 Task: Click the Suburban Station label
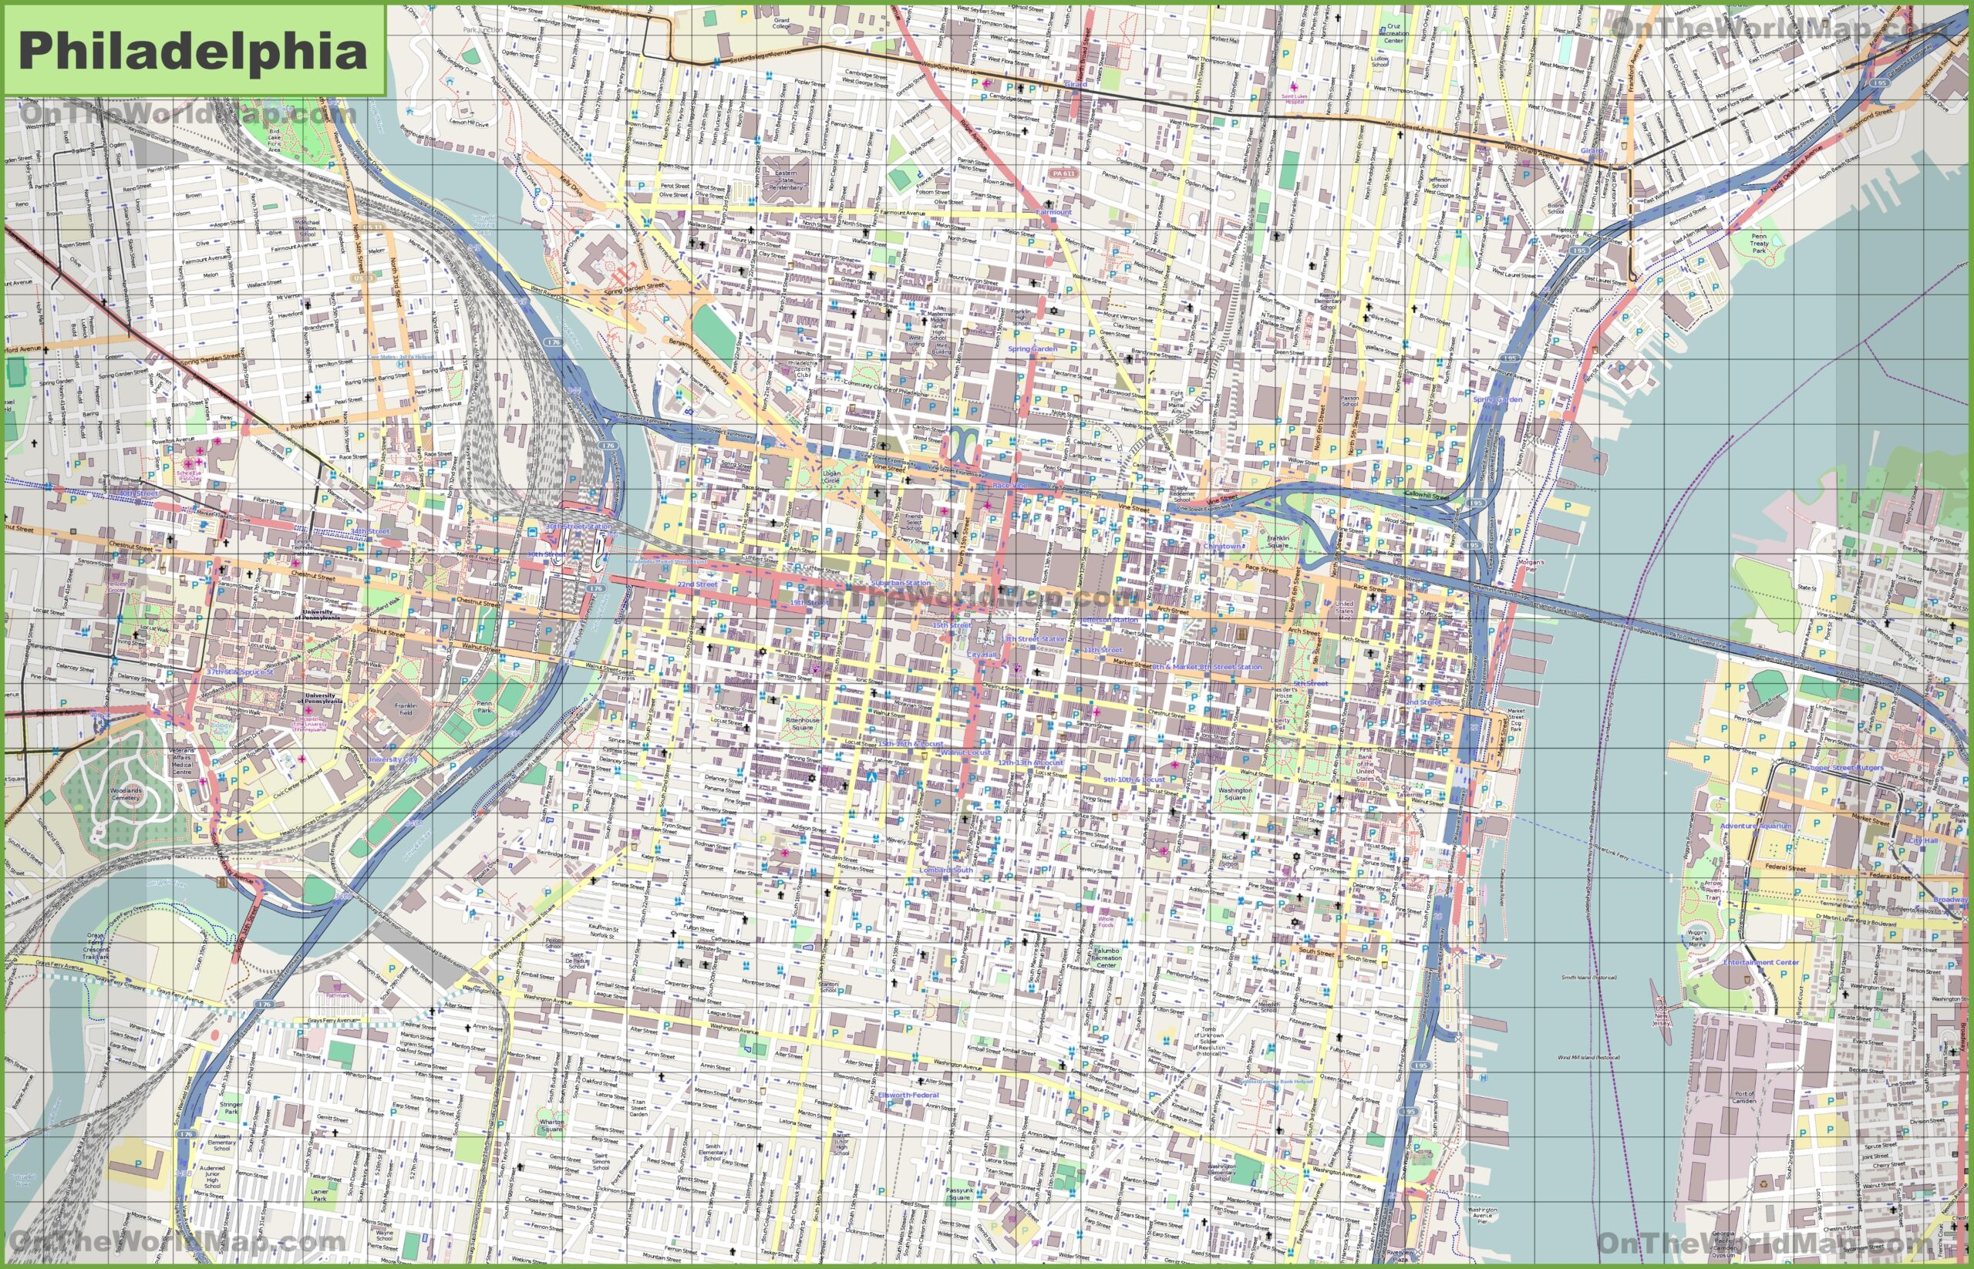click(x=901, y=584)
